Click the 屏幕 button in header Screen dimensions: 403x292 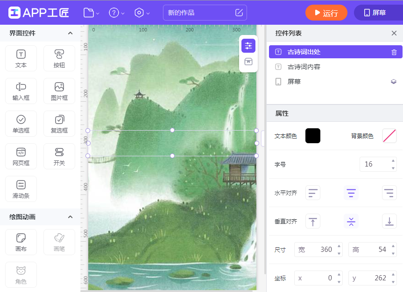pyautogui.click(x=378, y=13)
